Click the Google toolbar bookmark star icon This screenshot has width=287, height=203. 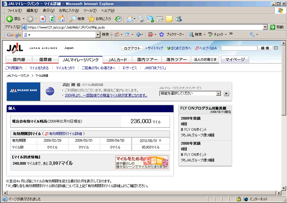coord(161,34)
